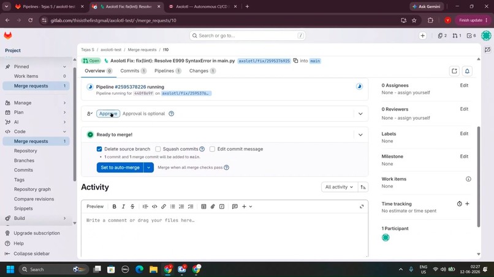Screen dimensions: 494x277
Task: Go to GitLab home via logo
Action: [x=8, y=35]
